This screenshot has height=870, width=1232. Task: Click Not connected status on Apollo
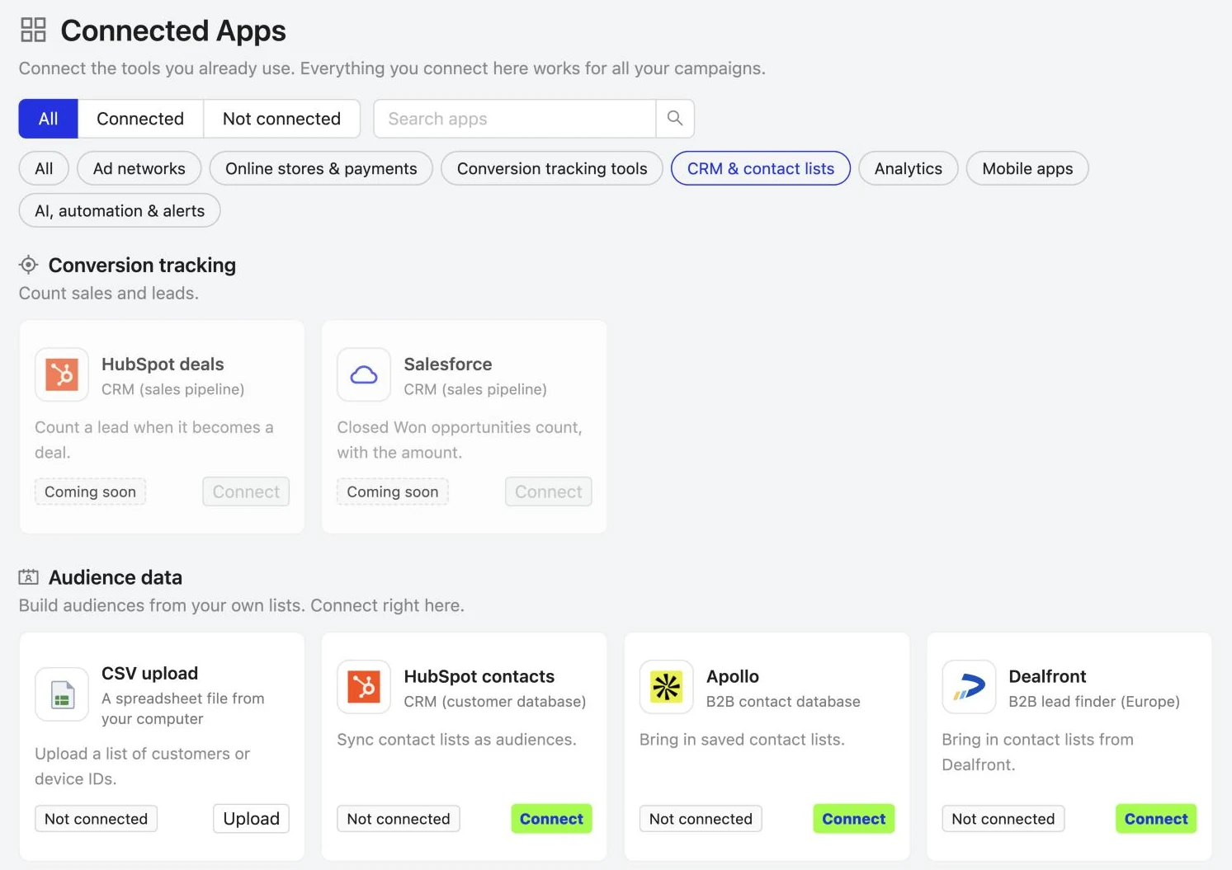tap(701, 819)
